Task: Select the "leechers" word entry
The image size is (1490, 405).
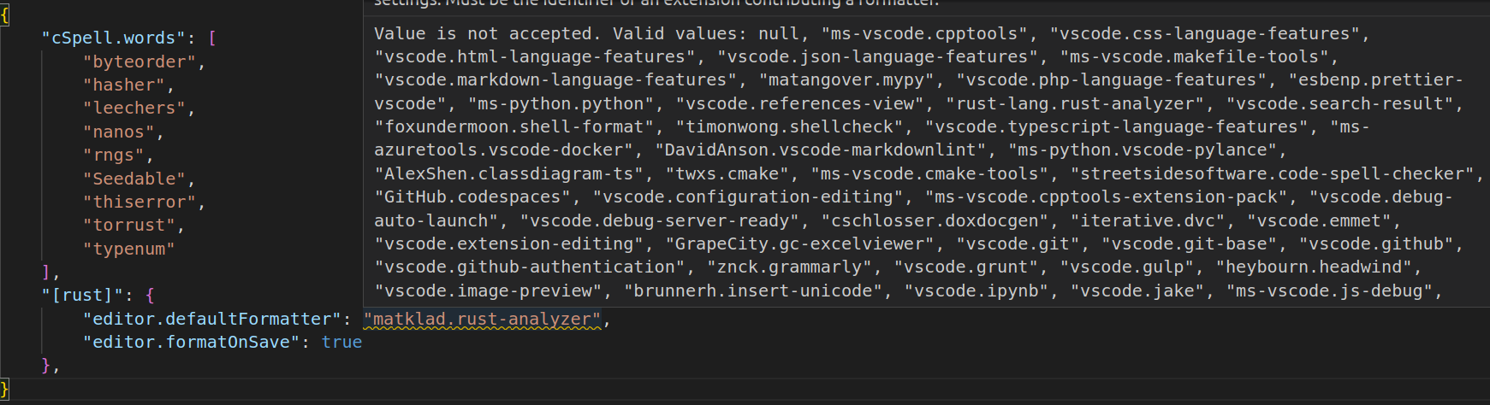Action: [134, 109]
